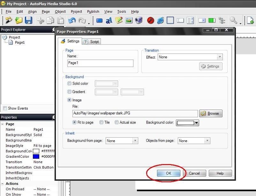The image size is (256, 196).
Task: Select the Solid color background option
Action: point(70,83)
